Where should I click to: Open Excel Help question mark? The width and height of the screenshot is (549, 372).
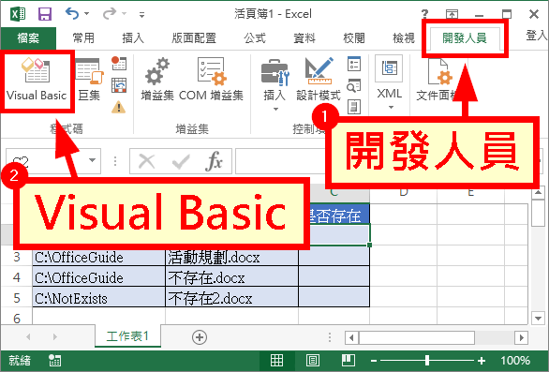[424, 14]
